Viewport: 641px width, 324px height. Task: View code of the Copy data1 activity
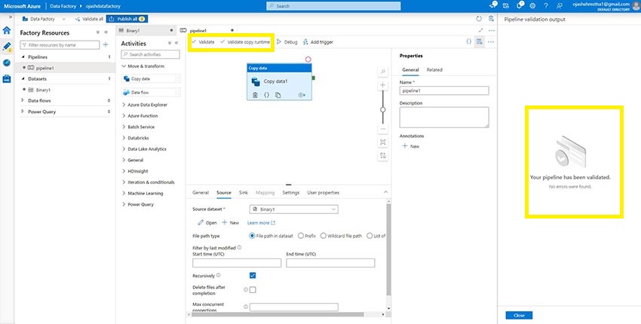coord(266,95)
